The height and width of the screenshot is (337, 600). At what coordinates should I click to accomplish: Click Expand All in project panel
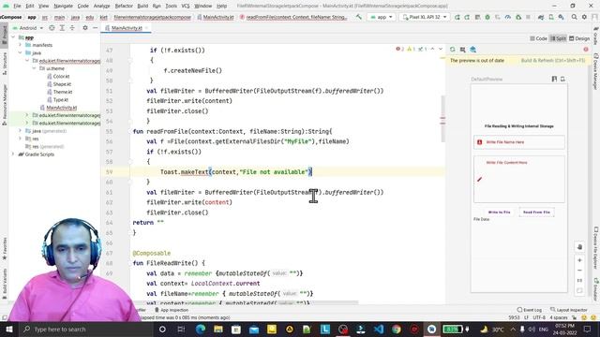[62, 28]
